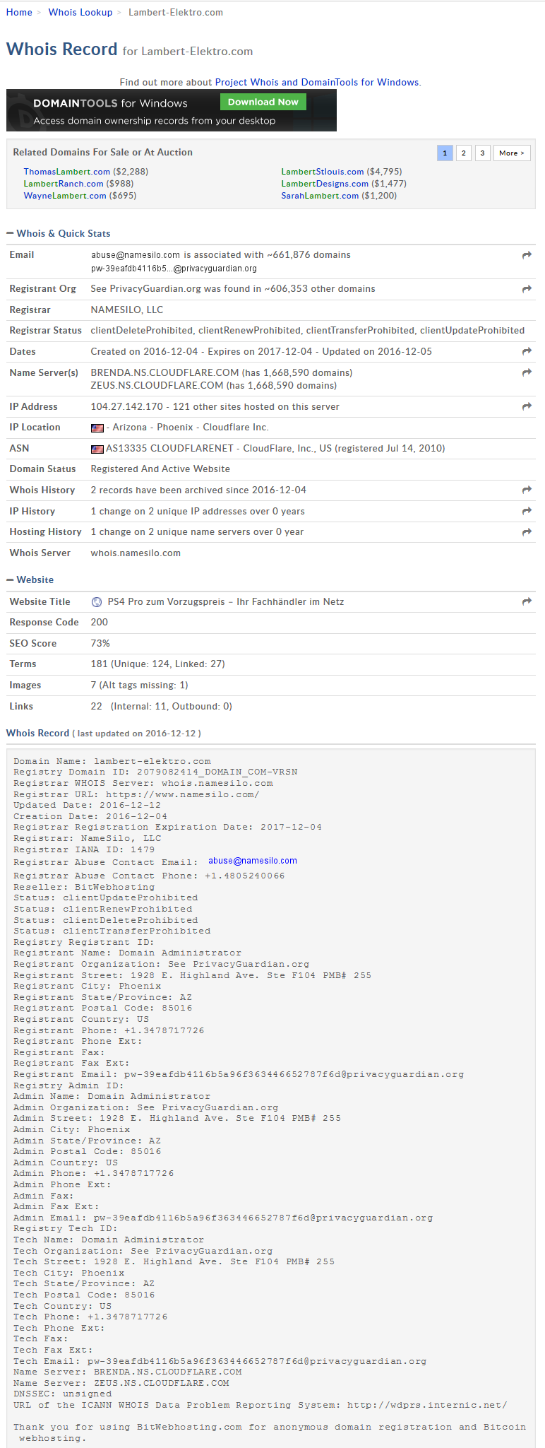The height and width of the screenshot is (1448, 545).
Task: Click abuse@namesilo.com email link in raw record
Action: (252, 861)
